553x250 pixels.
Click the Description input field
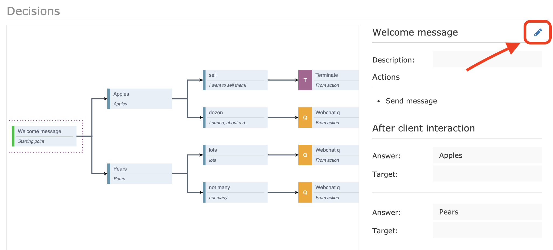pyautogui.click(x=487, y=59)
